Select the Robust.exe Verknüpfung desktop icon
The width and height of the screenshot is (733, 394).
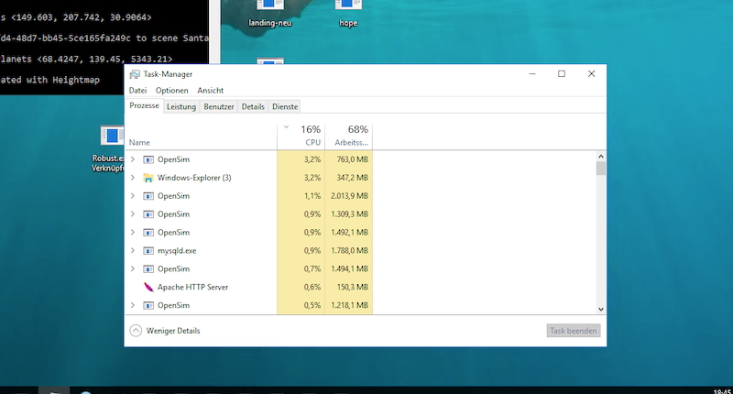108,148
